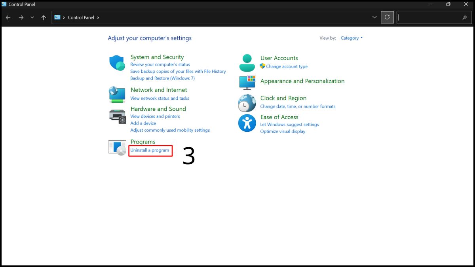This screenshot has height=267, width=475.
Task: Click the search magnifier icon
Action: click(465, 17)
